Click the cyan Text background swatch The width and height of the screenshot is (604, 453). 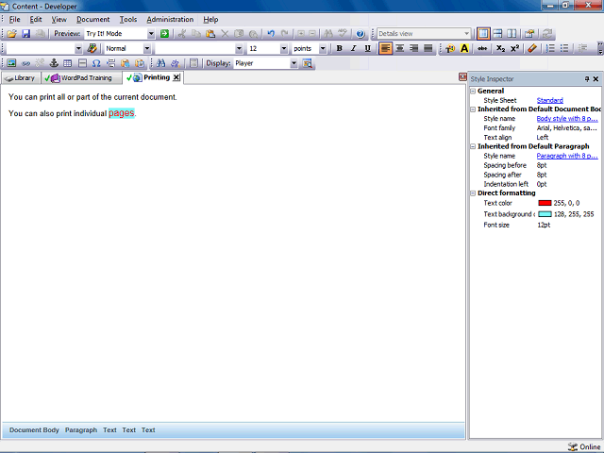(545, 214)
